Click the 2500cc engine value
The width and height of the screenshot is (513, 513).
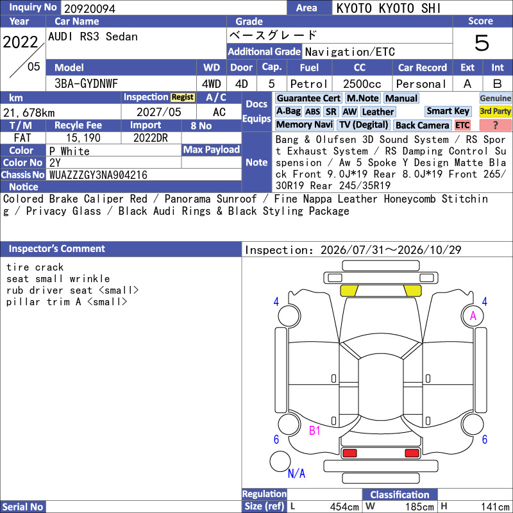click(x=362, y=84)
